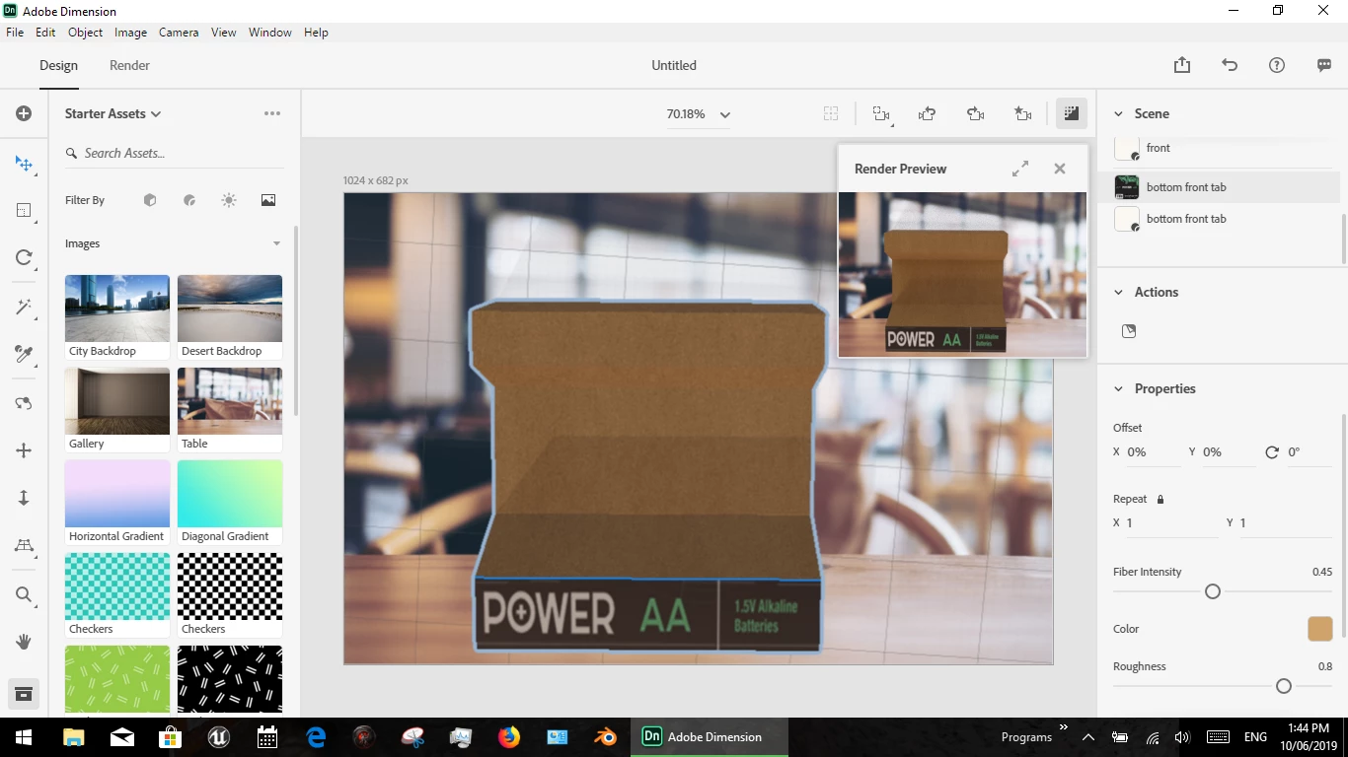Collapse the Properties panel
Viewport: 1348px width, 757px height.
1118,388
